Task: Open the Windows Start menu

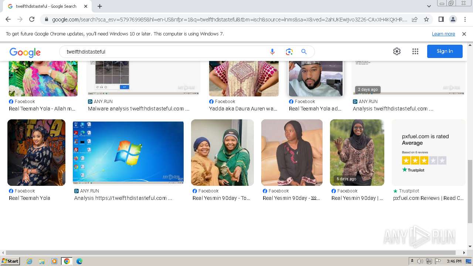Action: tap(10, 261)
